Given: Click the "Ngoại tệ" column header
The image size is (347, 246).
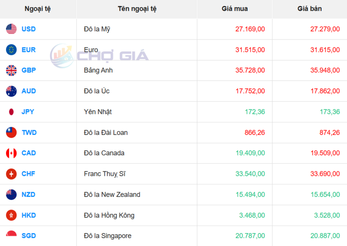Looking at the screenshot, I should pos(38,9).
